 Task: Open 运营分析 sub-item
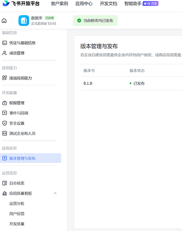click(x=17, y=204)
